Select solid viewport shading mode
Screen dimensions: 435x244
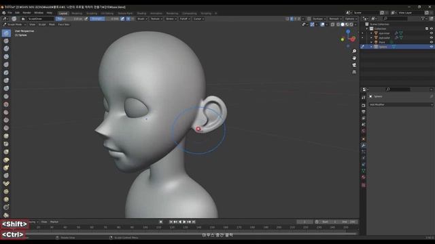[343, 24]
